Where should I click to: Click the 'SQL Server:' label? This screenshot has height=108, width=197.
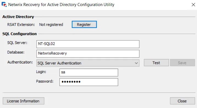point(17,43)
